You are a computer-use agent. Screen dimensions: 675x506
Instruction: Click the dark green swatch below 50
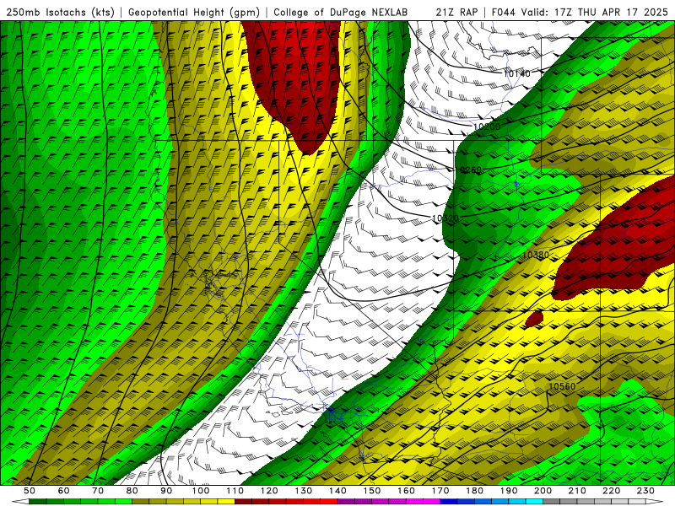point(37,502)
